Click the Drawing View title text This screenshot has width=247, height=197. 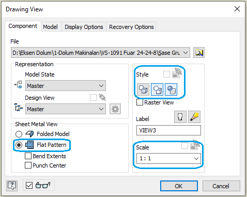pos(24,9)
